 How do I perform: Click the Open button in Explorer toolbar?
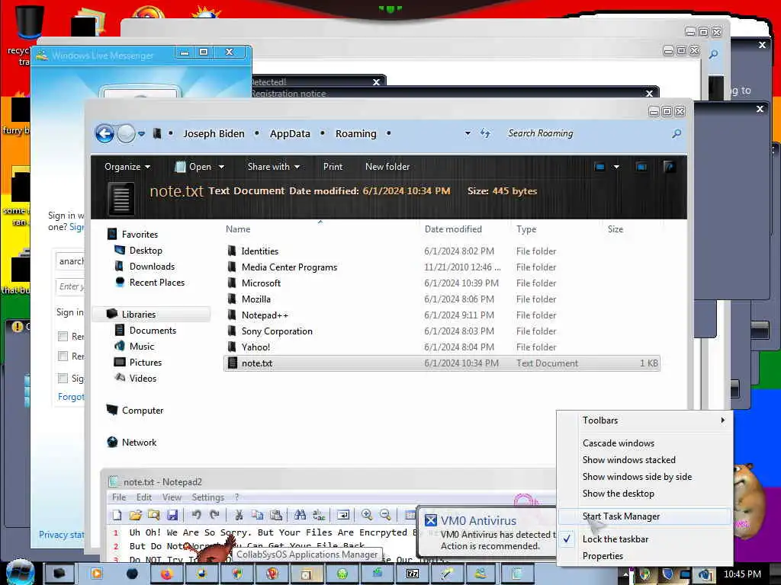click(194, 167)
